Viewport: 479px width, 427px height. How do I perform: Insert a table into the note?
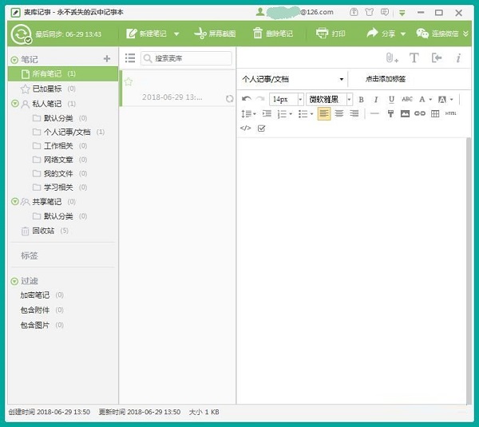[x=435, y=114]
